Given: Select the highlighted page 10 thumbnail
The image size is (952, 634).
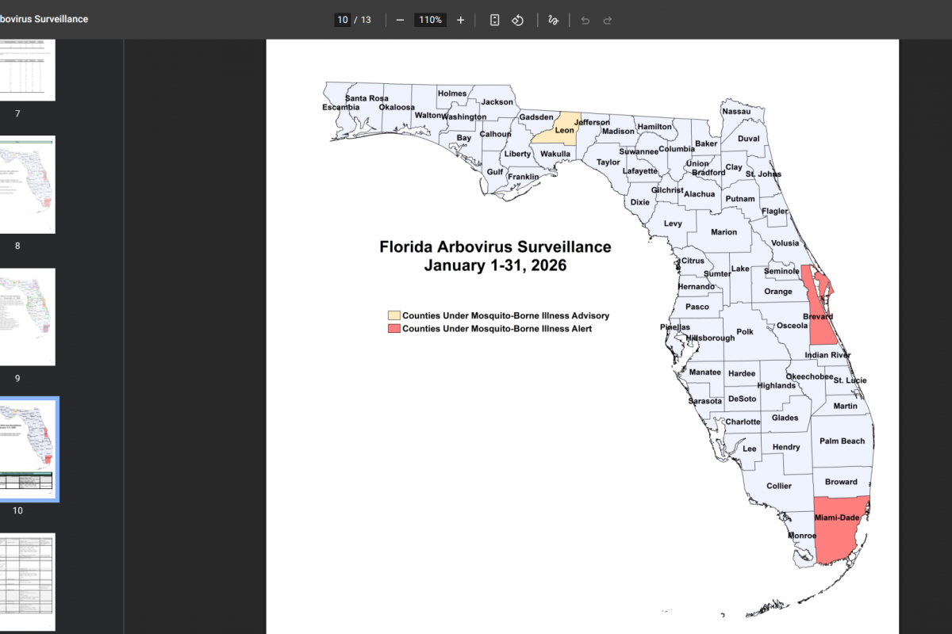Looking at the screenshot, I should point(29,449).
